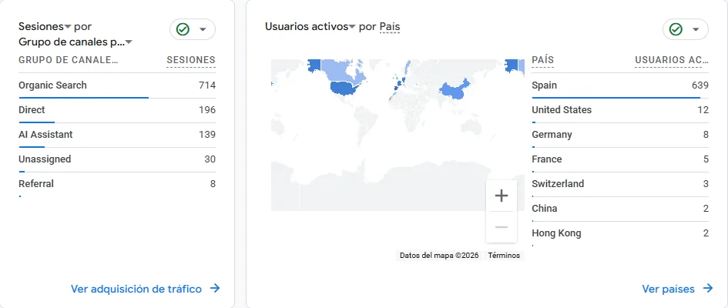Open Ver adquisición de tráfico link
728x308 pixels.
click(x=136, y=289)
